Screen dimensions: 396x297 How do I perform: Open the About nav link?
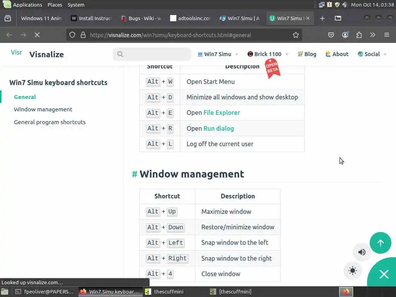(x=337, y=54)
